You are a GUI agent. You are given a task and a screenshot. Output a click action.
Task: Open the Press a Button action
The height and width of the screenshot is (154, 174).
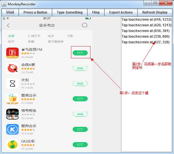coord(35,12)
